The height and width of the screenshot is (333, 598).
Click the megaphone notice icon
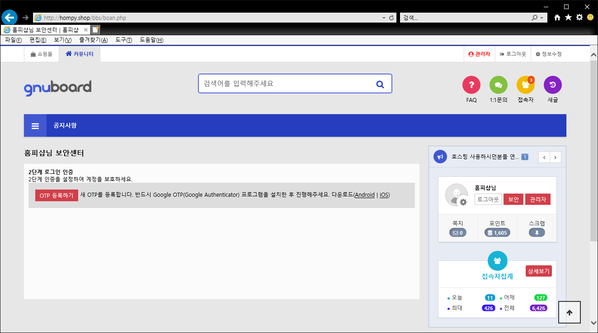coord(440,157)
